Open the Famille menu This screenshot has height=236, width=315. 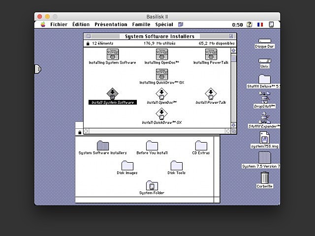pos(141,25)
